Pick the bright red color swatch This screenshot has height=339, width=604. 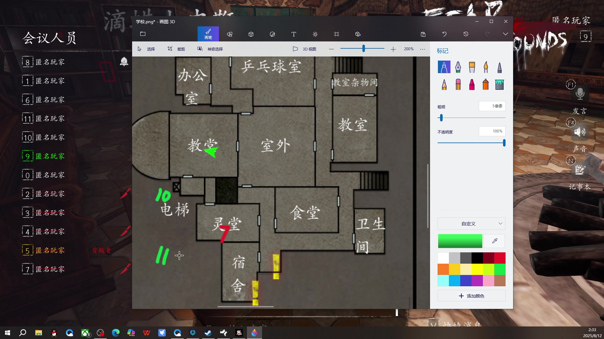[x=500, y=258]
